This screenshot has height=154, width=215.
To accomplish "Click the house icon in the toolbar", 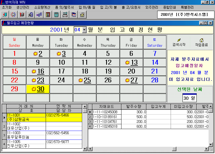I will [x=82, y=15].
